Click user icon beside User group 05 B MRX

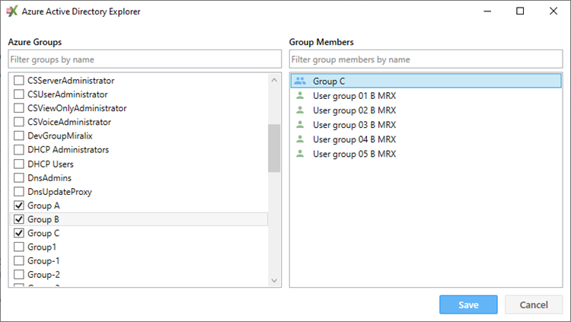[x=300, y=154]
